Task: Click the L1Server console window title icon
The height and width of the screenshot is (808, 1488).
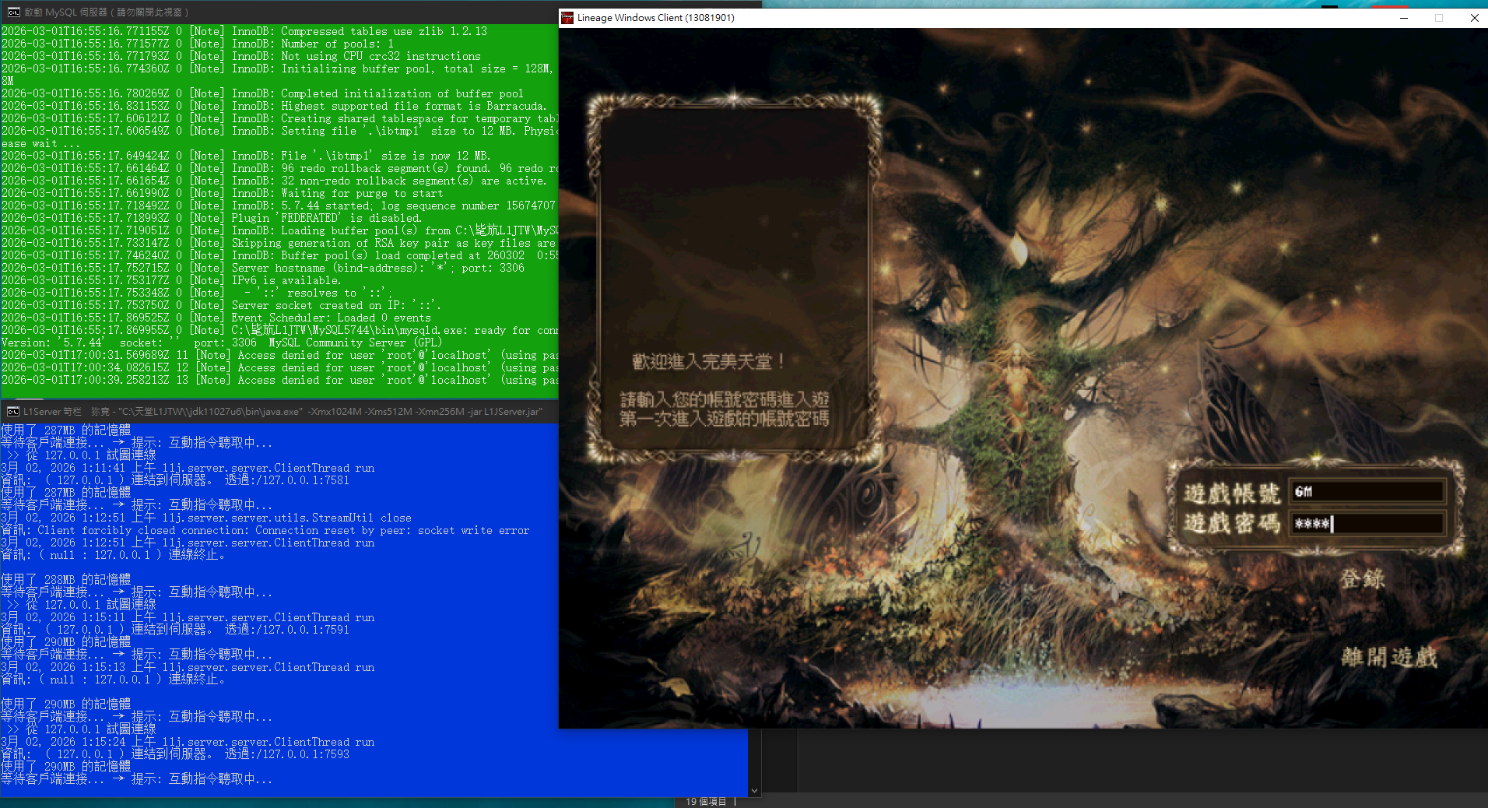Action: [13, 412]
